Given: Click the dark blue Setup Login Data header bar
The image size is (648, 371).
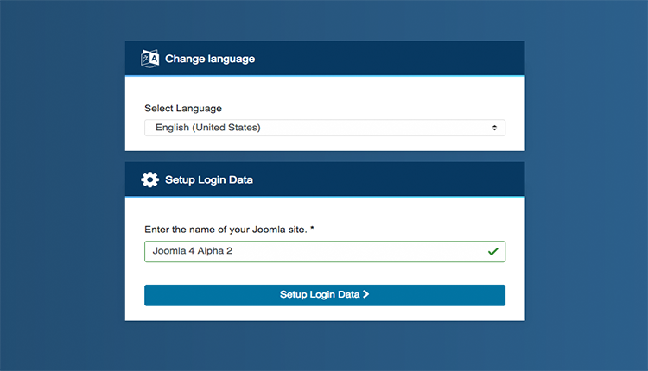Looking at the screenshot, I should tap(389, 179).
